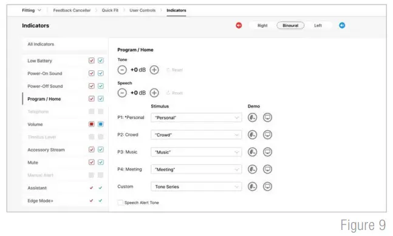This screenshot has width=393, height=236.
Task: Play the P2 Crowd indicator on the computer
Action: (267, 135)
